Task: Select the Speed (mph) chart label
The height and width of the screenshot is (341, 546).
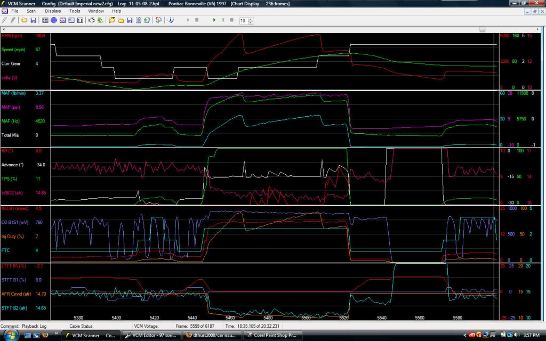Action: 13,50
